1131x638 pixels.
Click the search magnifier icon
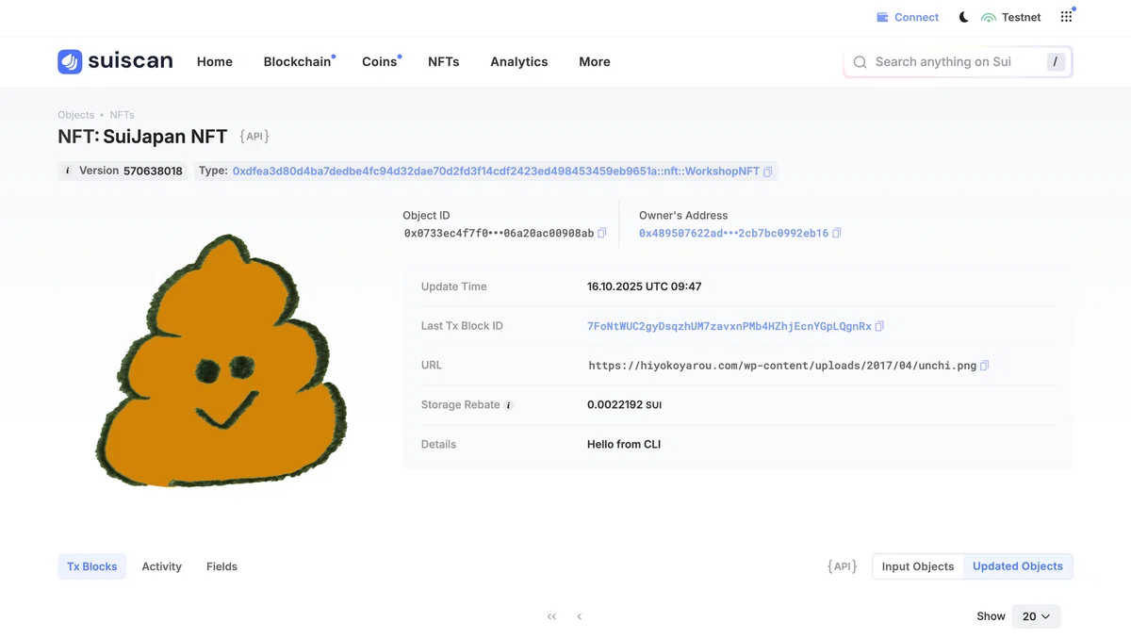pyautogui.click(x=860, y=62)
